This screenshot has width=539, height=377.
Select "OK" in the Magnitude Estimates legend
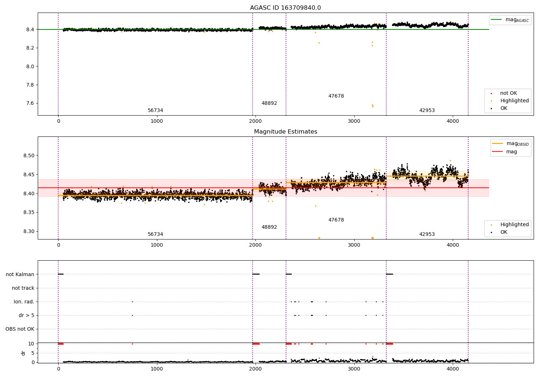point(504,232)
